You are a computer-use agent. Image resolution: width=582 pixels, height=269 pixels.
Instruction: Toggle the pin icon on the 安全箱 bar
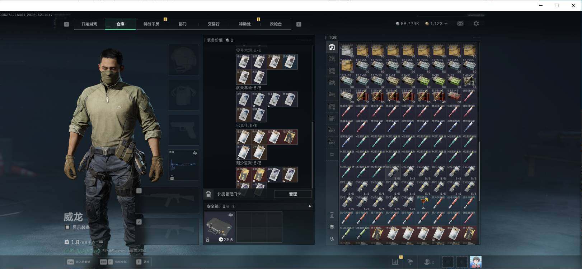pyautogui.click(x=309, y=206)
